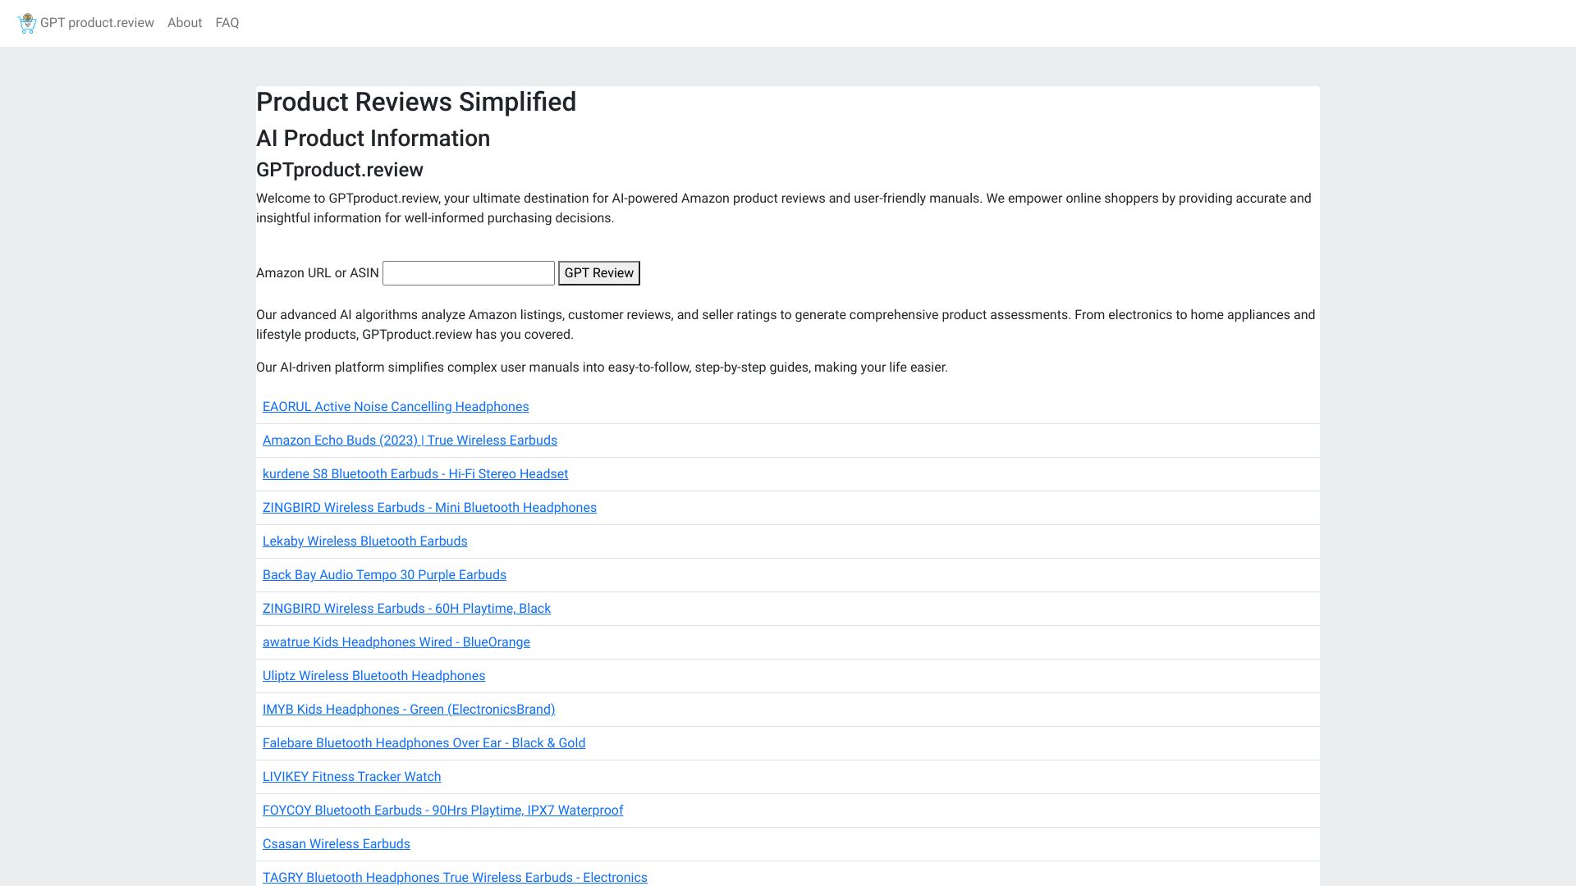Open Amazon Echo Buds (2023) review
This screenshot has width=1576, height=886.
pos(409,441)
